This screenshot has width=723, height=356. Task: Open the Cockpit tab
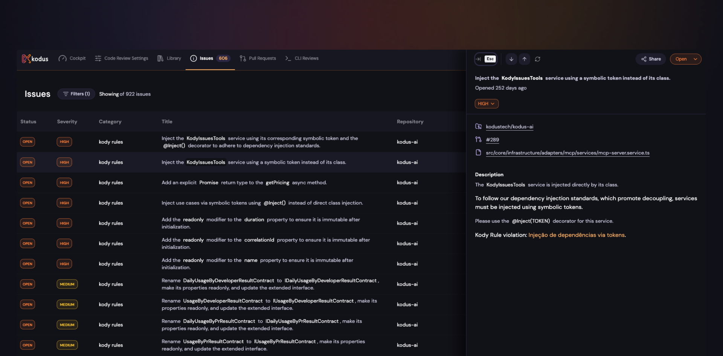click(x=72, y=58)
